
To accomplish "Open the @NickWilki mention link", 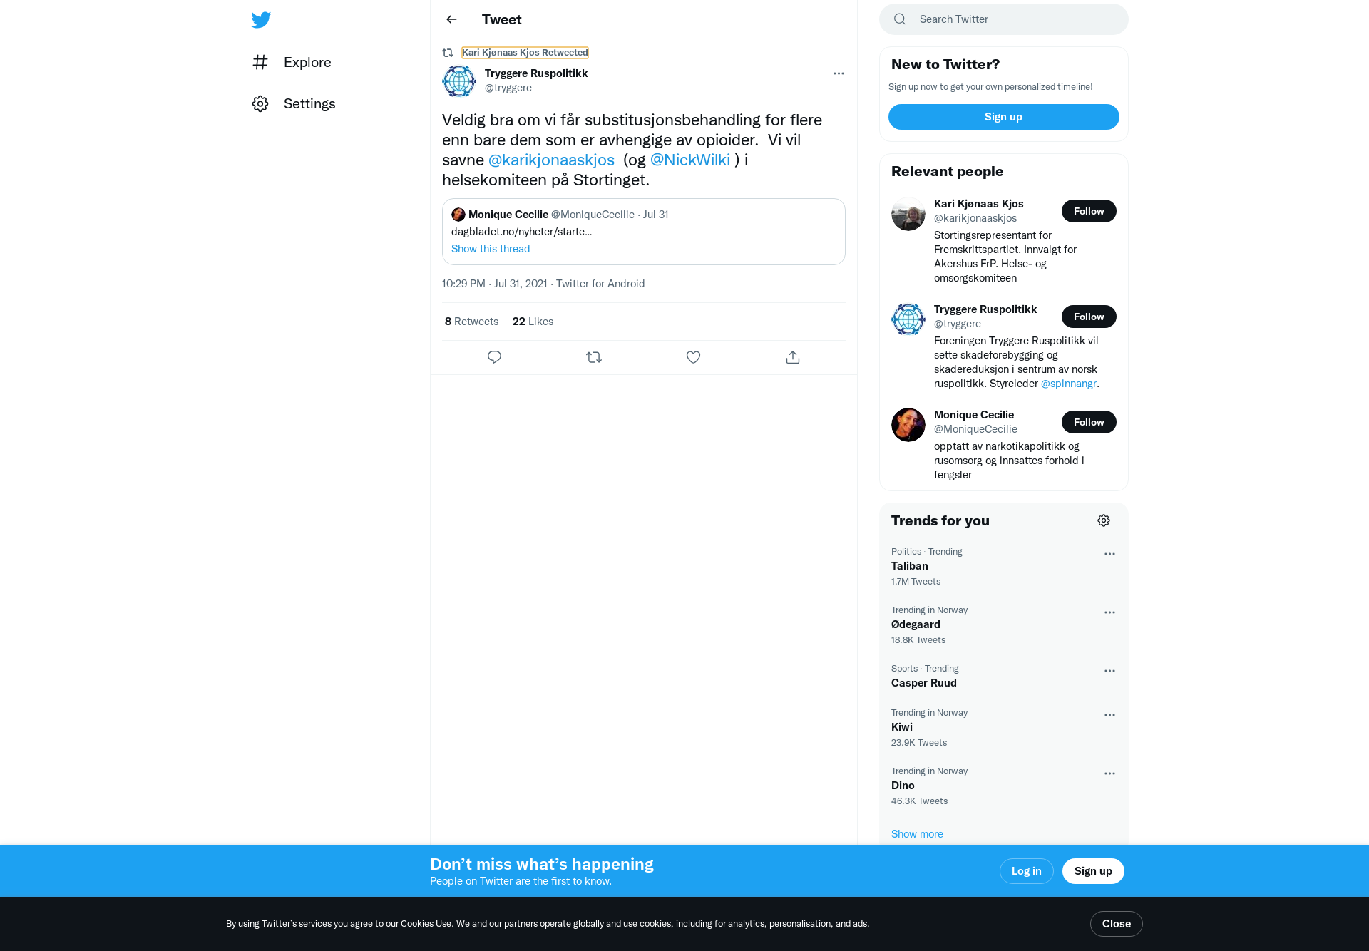I will coord(690,160).
